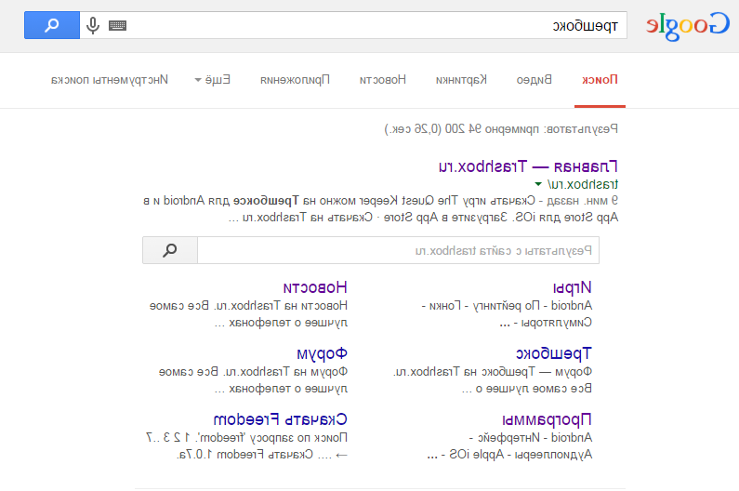Open Инструменты поиска search tools
The height and width of the screenshot is (491, 739).
(110, 80)
